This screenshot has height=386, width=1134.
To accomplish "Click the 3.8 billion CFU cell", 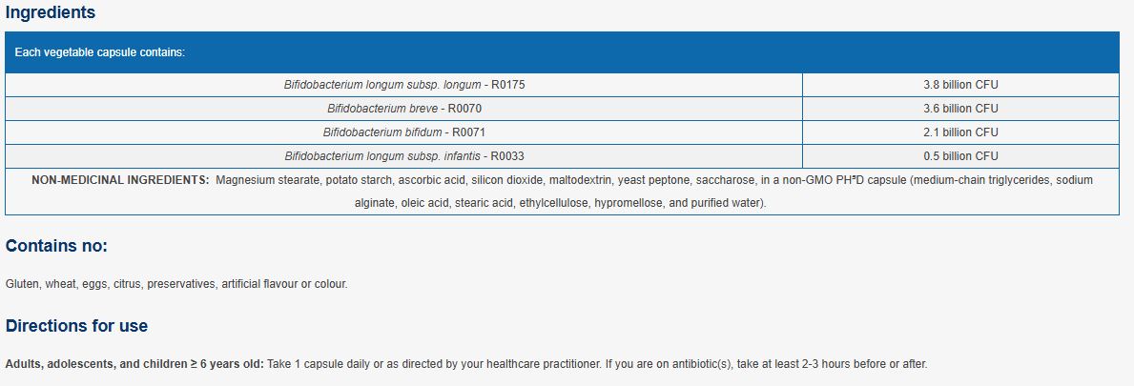I will coord(960,85).
